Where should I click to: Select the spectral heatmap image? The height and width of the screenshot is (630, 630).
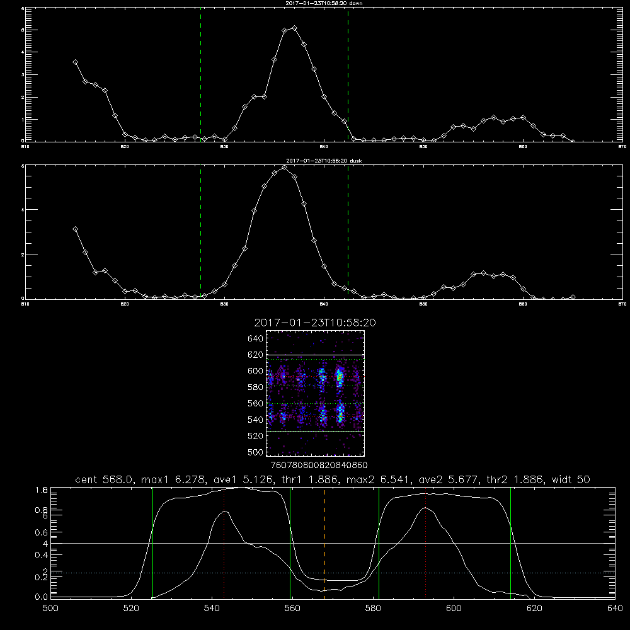(316, 393)
